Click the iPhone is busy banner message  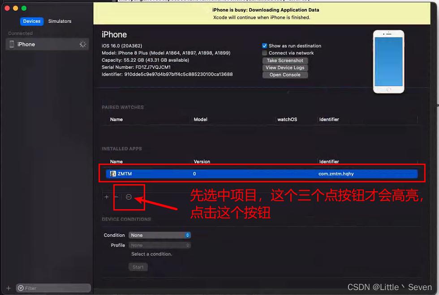[x=266, y=10]
